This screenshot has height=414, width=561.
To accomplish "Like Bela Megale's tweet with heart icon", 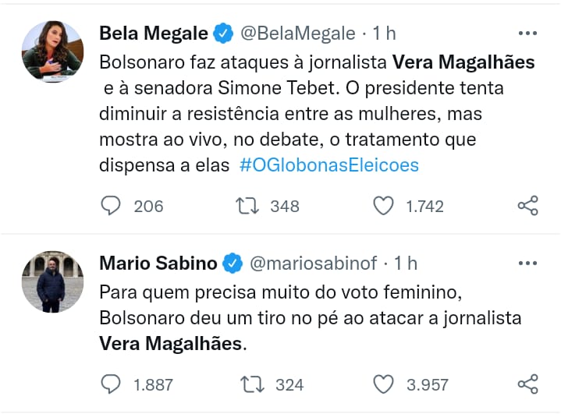I will (382, 206).
